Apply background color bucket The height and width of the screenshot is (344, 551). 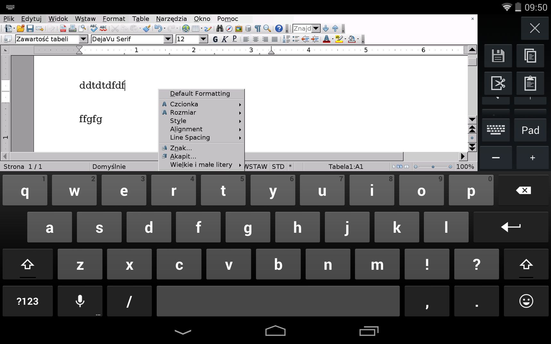(x=352, y=39)
